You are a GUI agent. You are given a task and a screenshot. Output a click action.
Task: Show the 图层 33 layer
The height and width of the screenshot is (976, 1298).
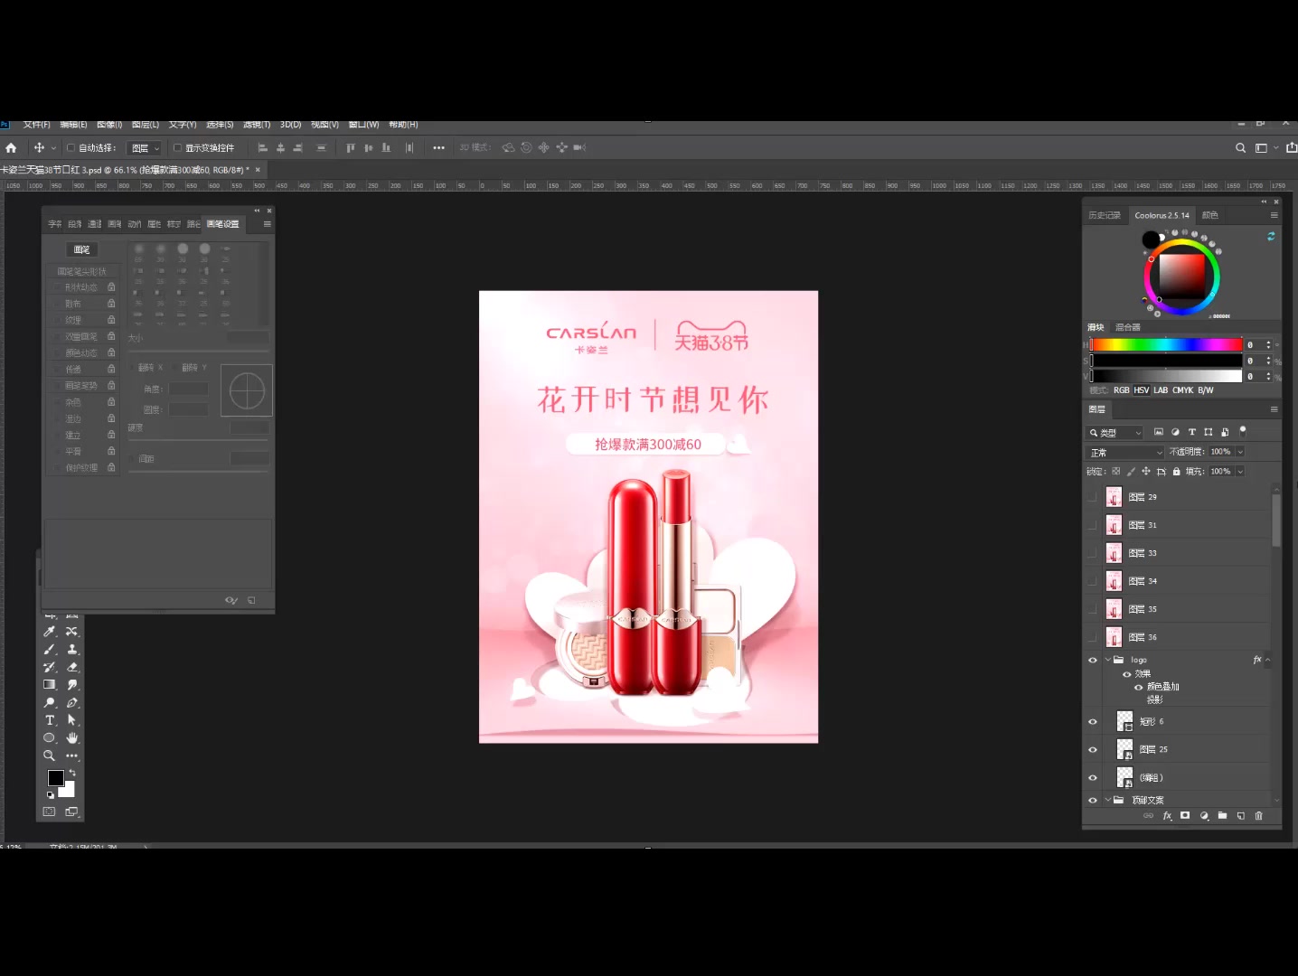(1092, 553)
